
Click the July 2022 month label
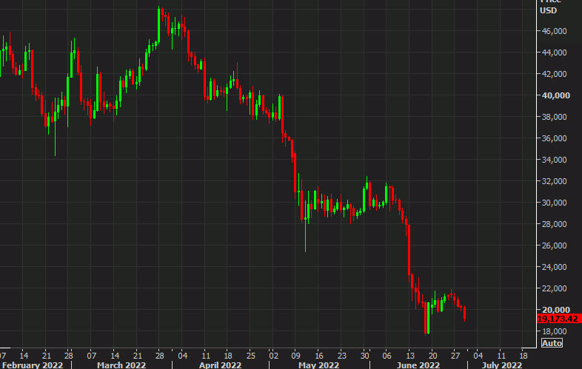pyautogui.click(x=501, y=364)
